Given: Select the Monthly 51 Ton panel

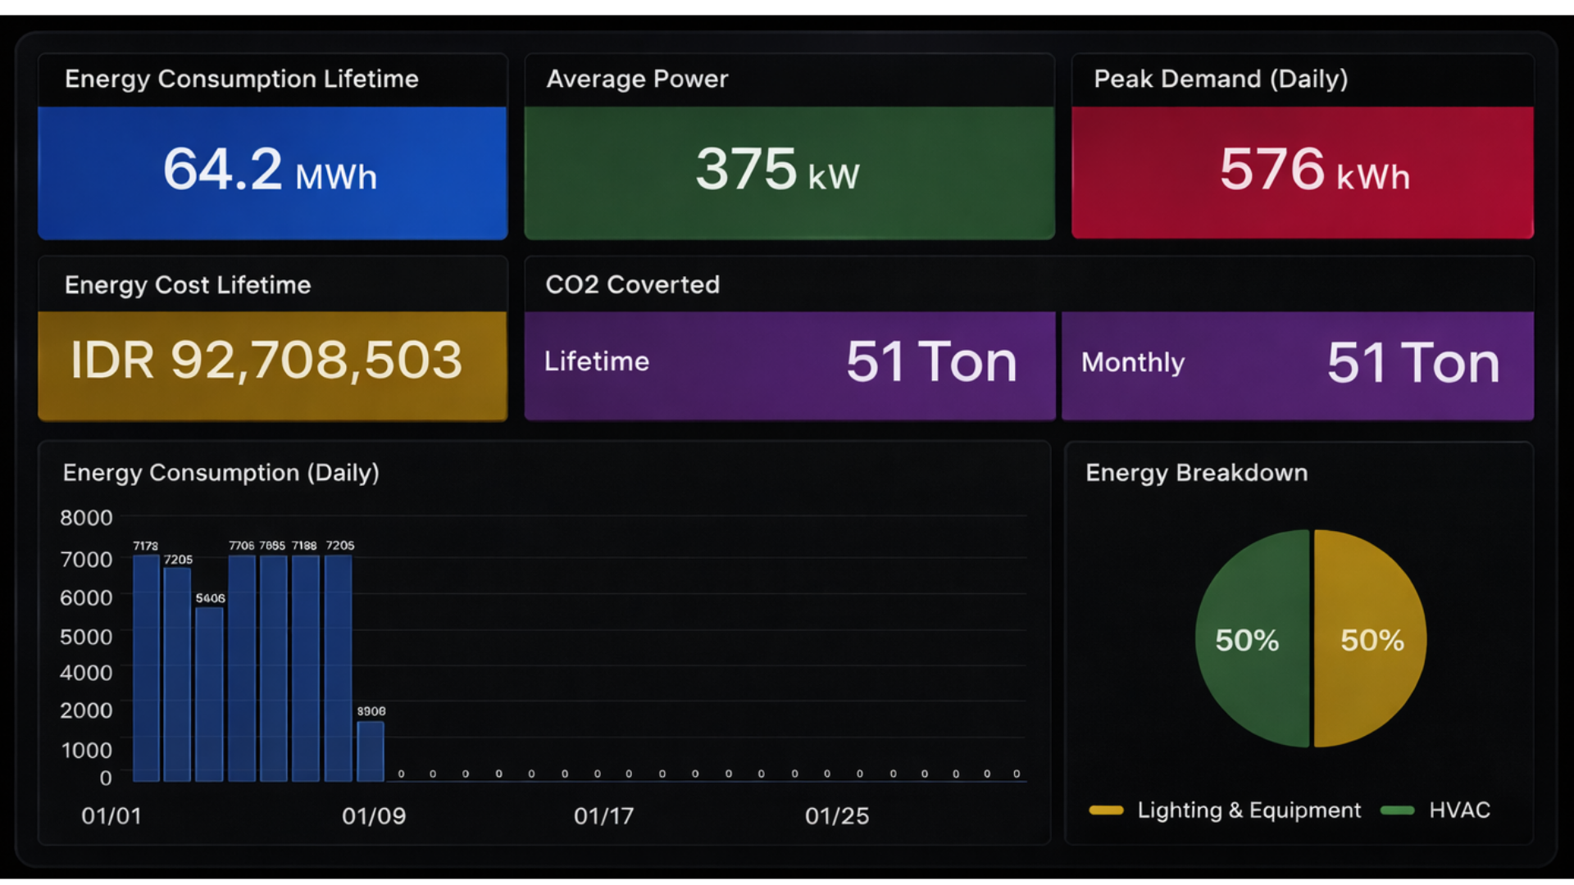Looking at the screenshot, I should (x=1299, y=364).
